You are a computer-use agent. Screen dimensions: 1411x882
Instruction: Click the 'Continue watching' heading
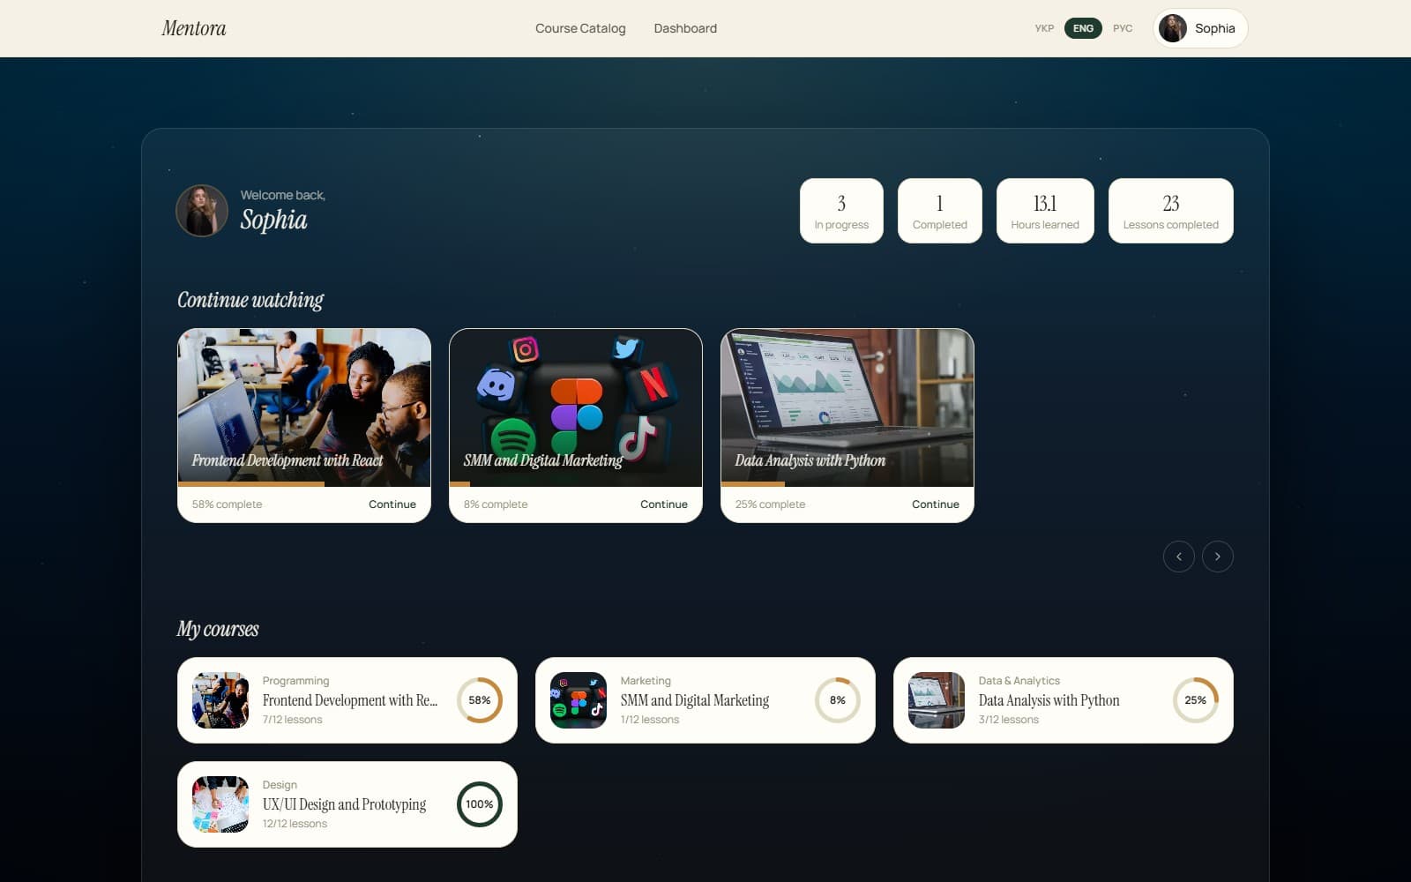point(250,300)
